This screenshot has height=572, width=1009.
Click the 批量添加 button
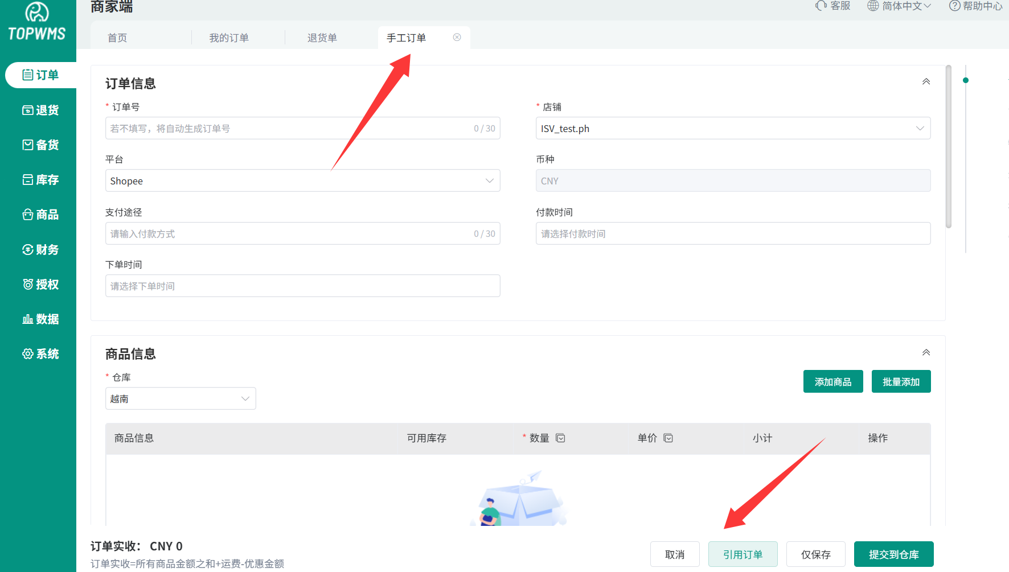click(x=901, y=381)
